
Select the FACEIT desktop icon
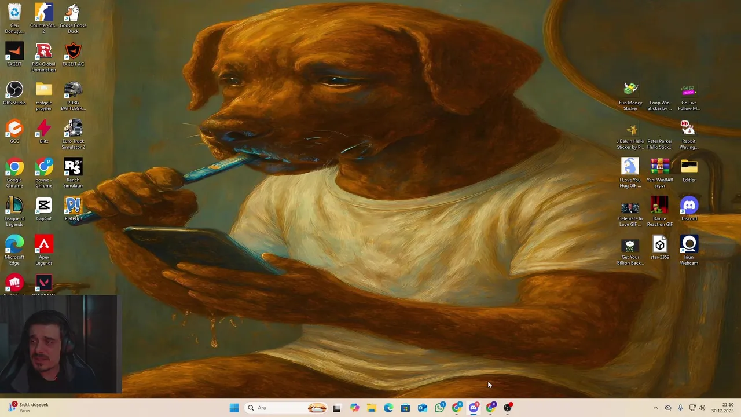[x=14, y=55]
